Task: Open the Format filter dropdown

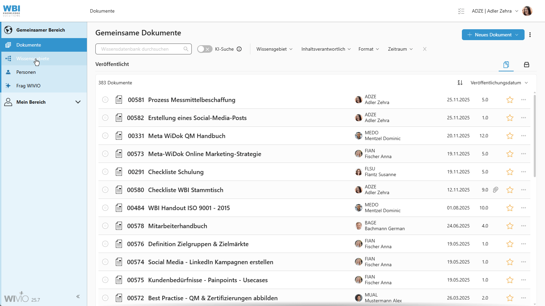Action: point(369,49)
